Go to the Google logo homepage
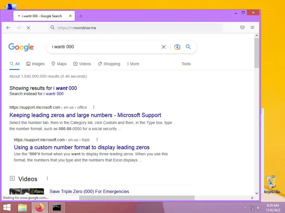Image resolution: width=285 pixels, height=213 pixels. 21,47
